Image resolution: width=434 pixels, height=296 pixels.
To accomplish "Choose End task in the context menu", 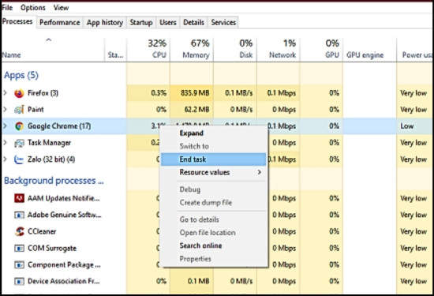I will (x=213, y=159).
